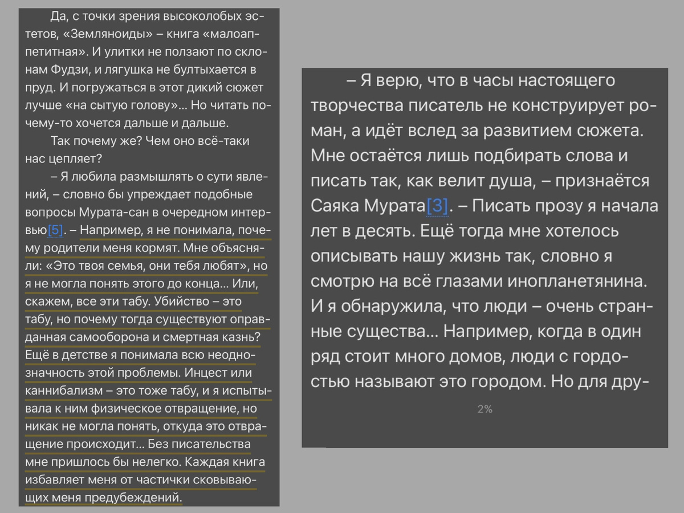The height and width of the screenshot is (513, 684).
Task: Click the line 'нас цепляет?'
Action: 63,159
